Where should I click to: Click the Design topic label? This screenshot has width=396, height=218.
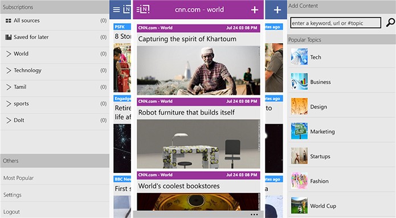(x=319, y=107)
